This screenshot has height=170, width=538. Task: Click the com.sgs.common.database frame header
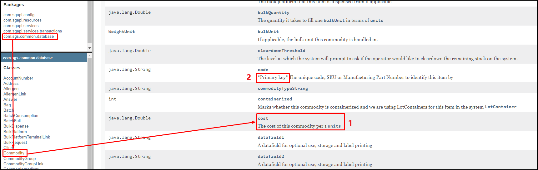pos(44,58)
